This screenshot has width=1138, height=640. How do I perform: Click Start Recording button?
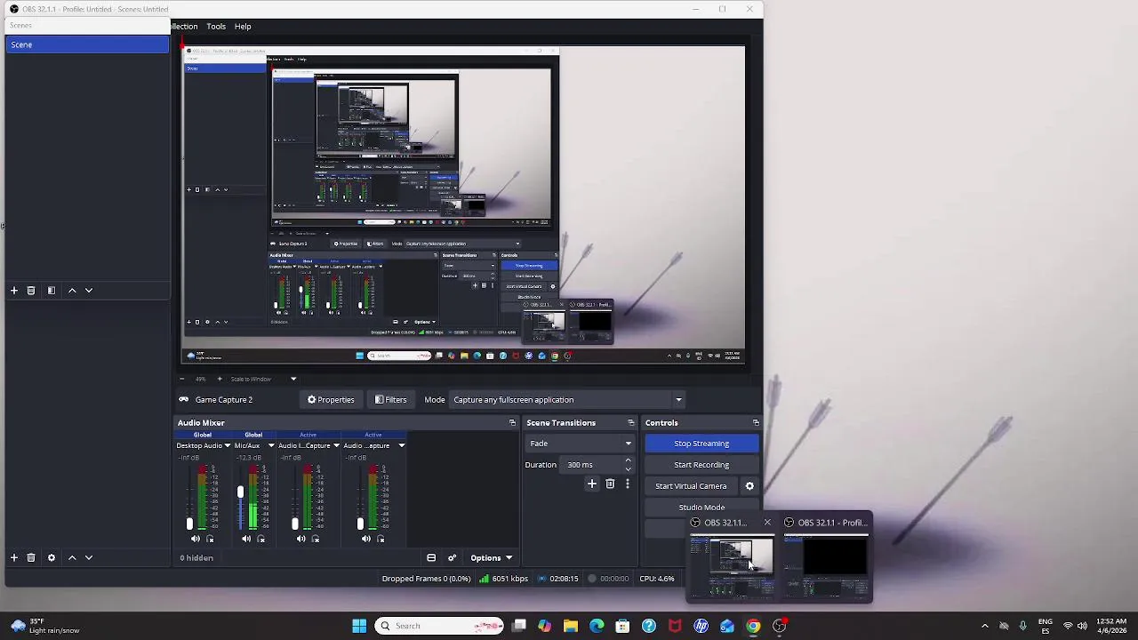point(701,465)
